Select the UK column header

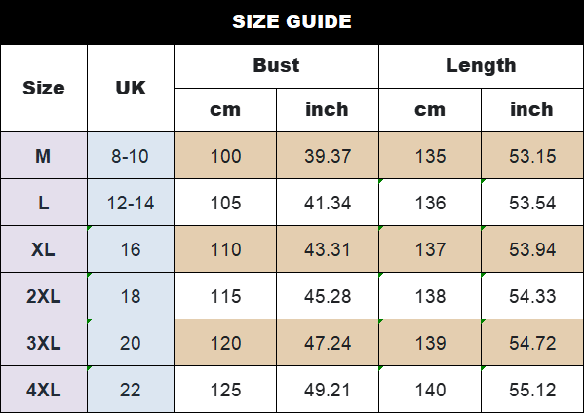(131, 89)
